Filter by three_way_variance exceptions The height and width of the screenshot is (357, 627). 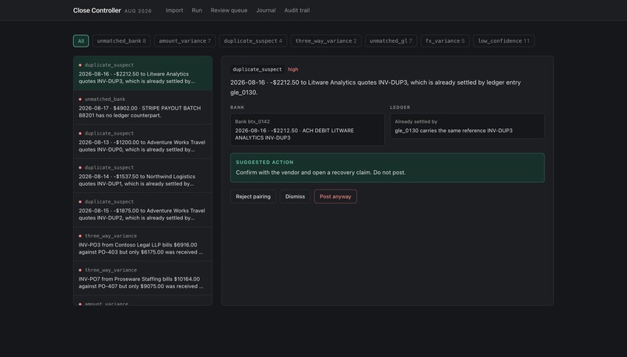point(326,40)
